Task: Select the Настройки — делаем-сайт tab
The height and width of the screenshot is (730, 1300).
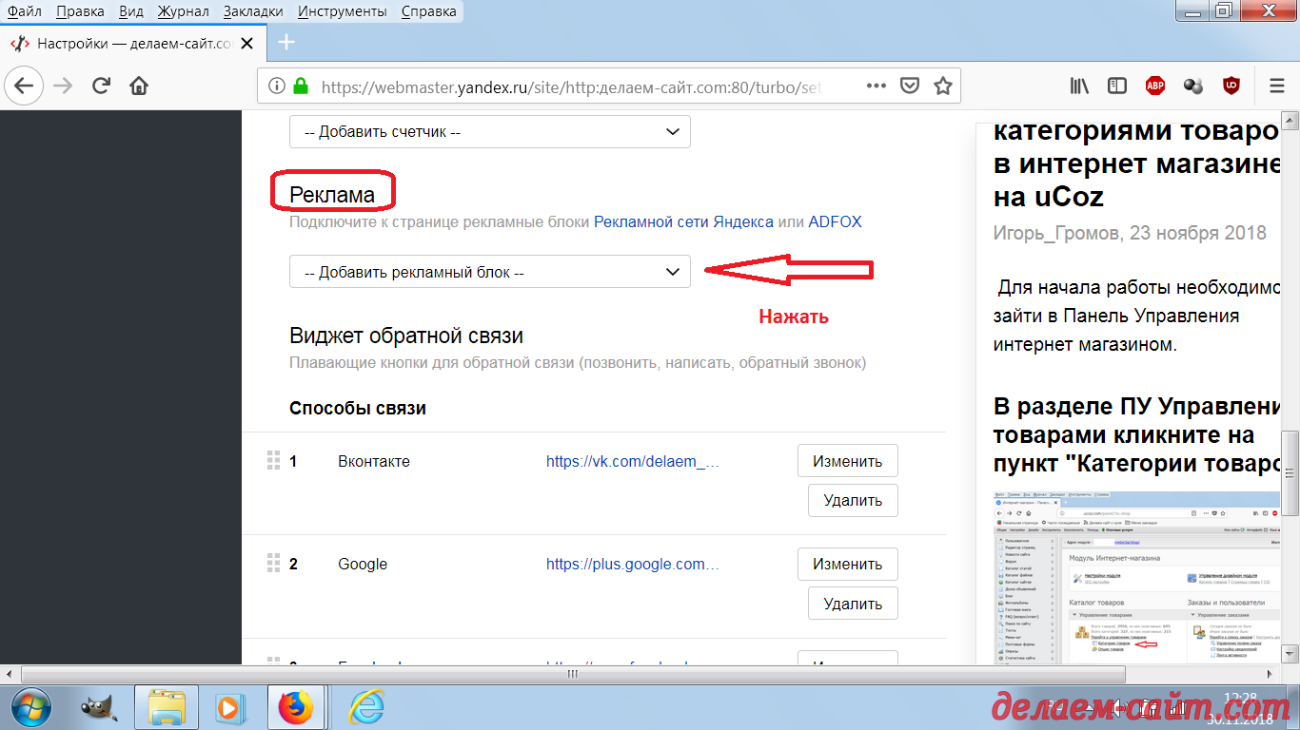Action: coord(133,44)
